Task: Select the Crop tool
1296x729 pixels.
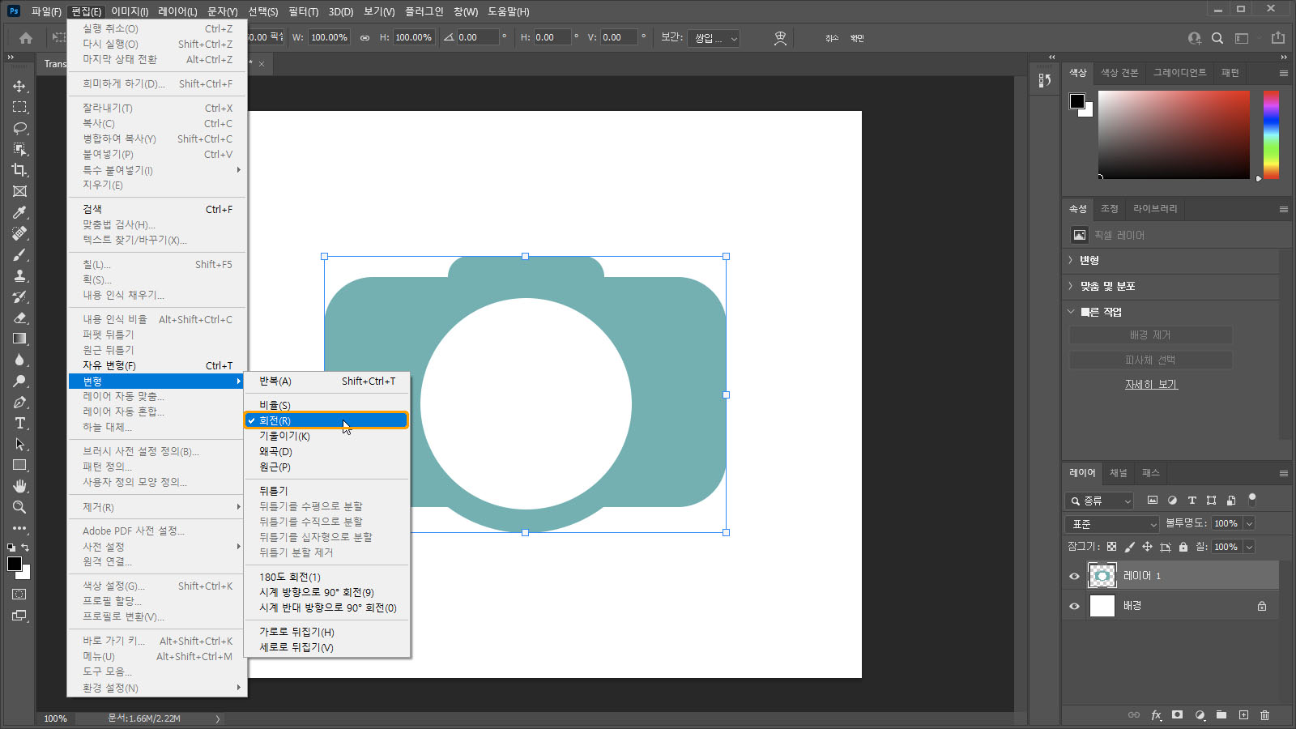Action: click(19, 170)
